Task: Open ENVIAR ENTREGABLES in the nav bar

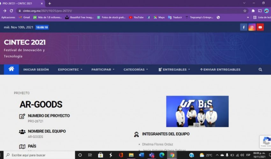Action: 220,70
